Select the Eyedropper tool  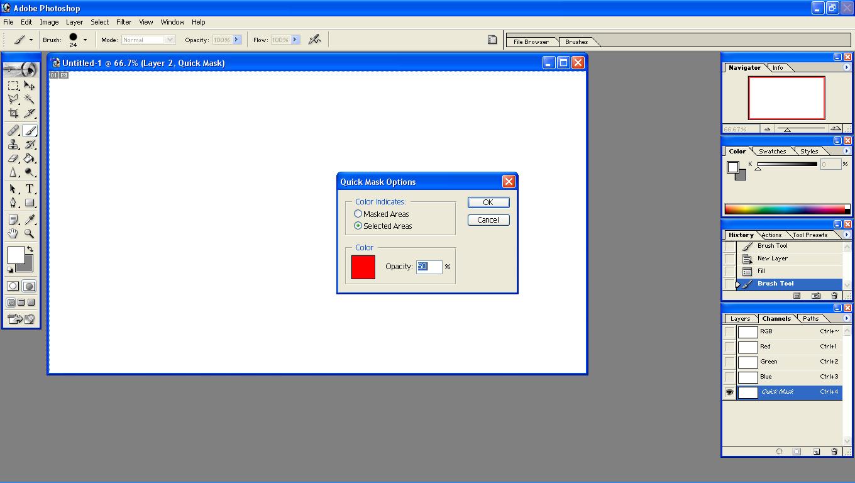click(30, 219)
